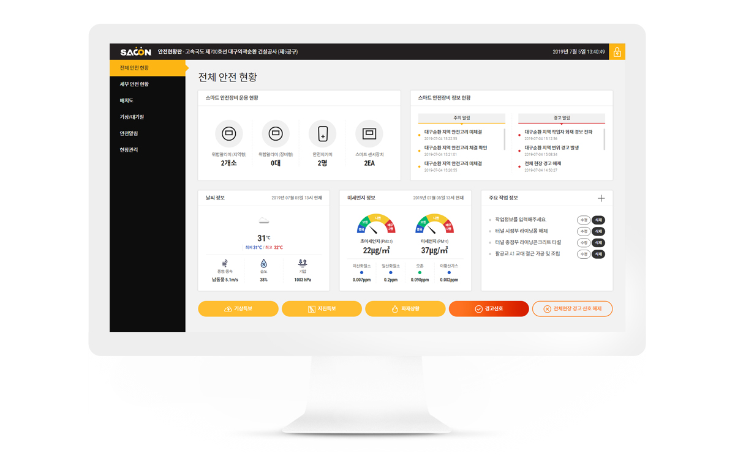Click the 안전지키미 device icon
The height and width of the screenshot is (465, 735).
[x=322, y=133]
